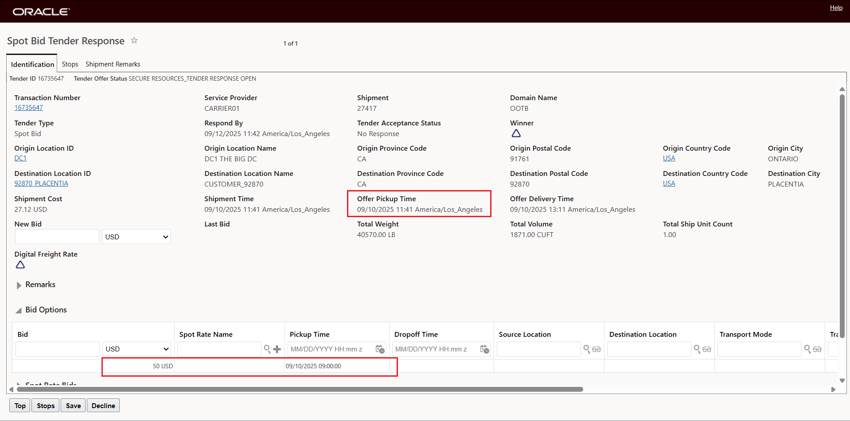Open the New Bid currency USD dropdown
850x421 pixels.
click(x=136, y=237)
